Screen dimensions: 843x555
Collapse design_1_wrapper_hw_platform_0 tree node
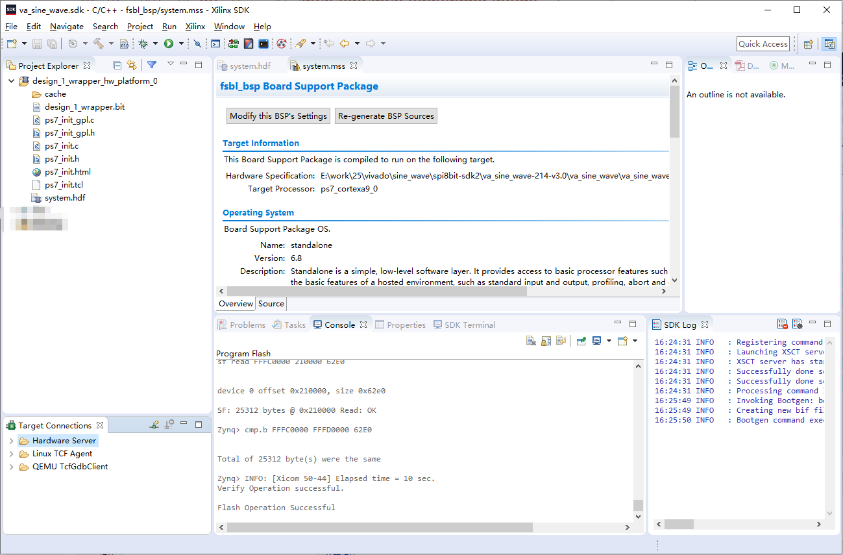[12, 81]
